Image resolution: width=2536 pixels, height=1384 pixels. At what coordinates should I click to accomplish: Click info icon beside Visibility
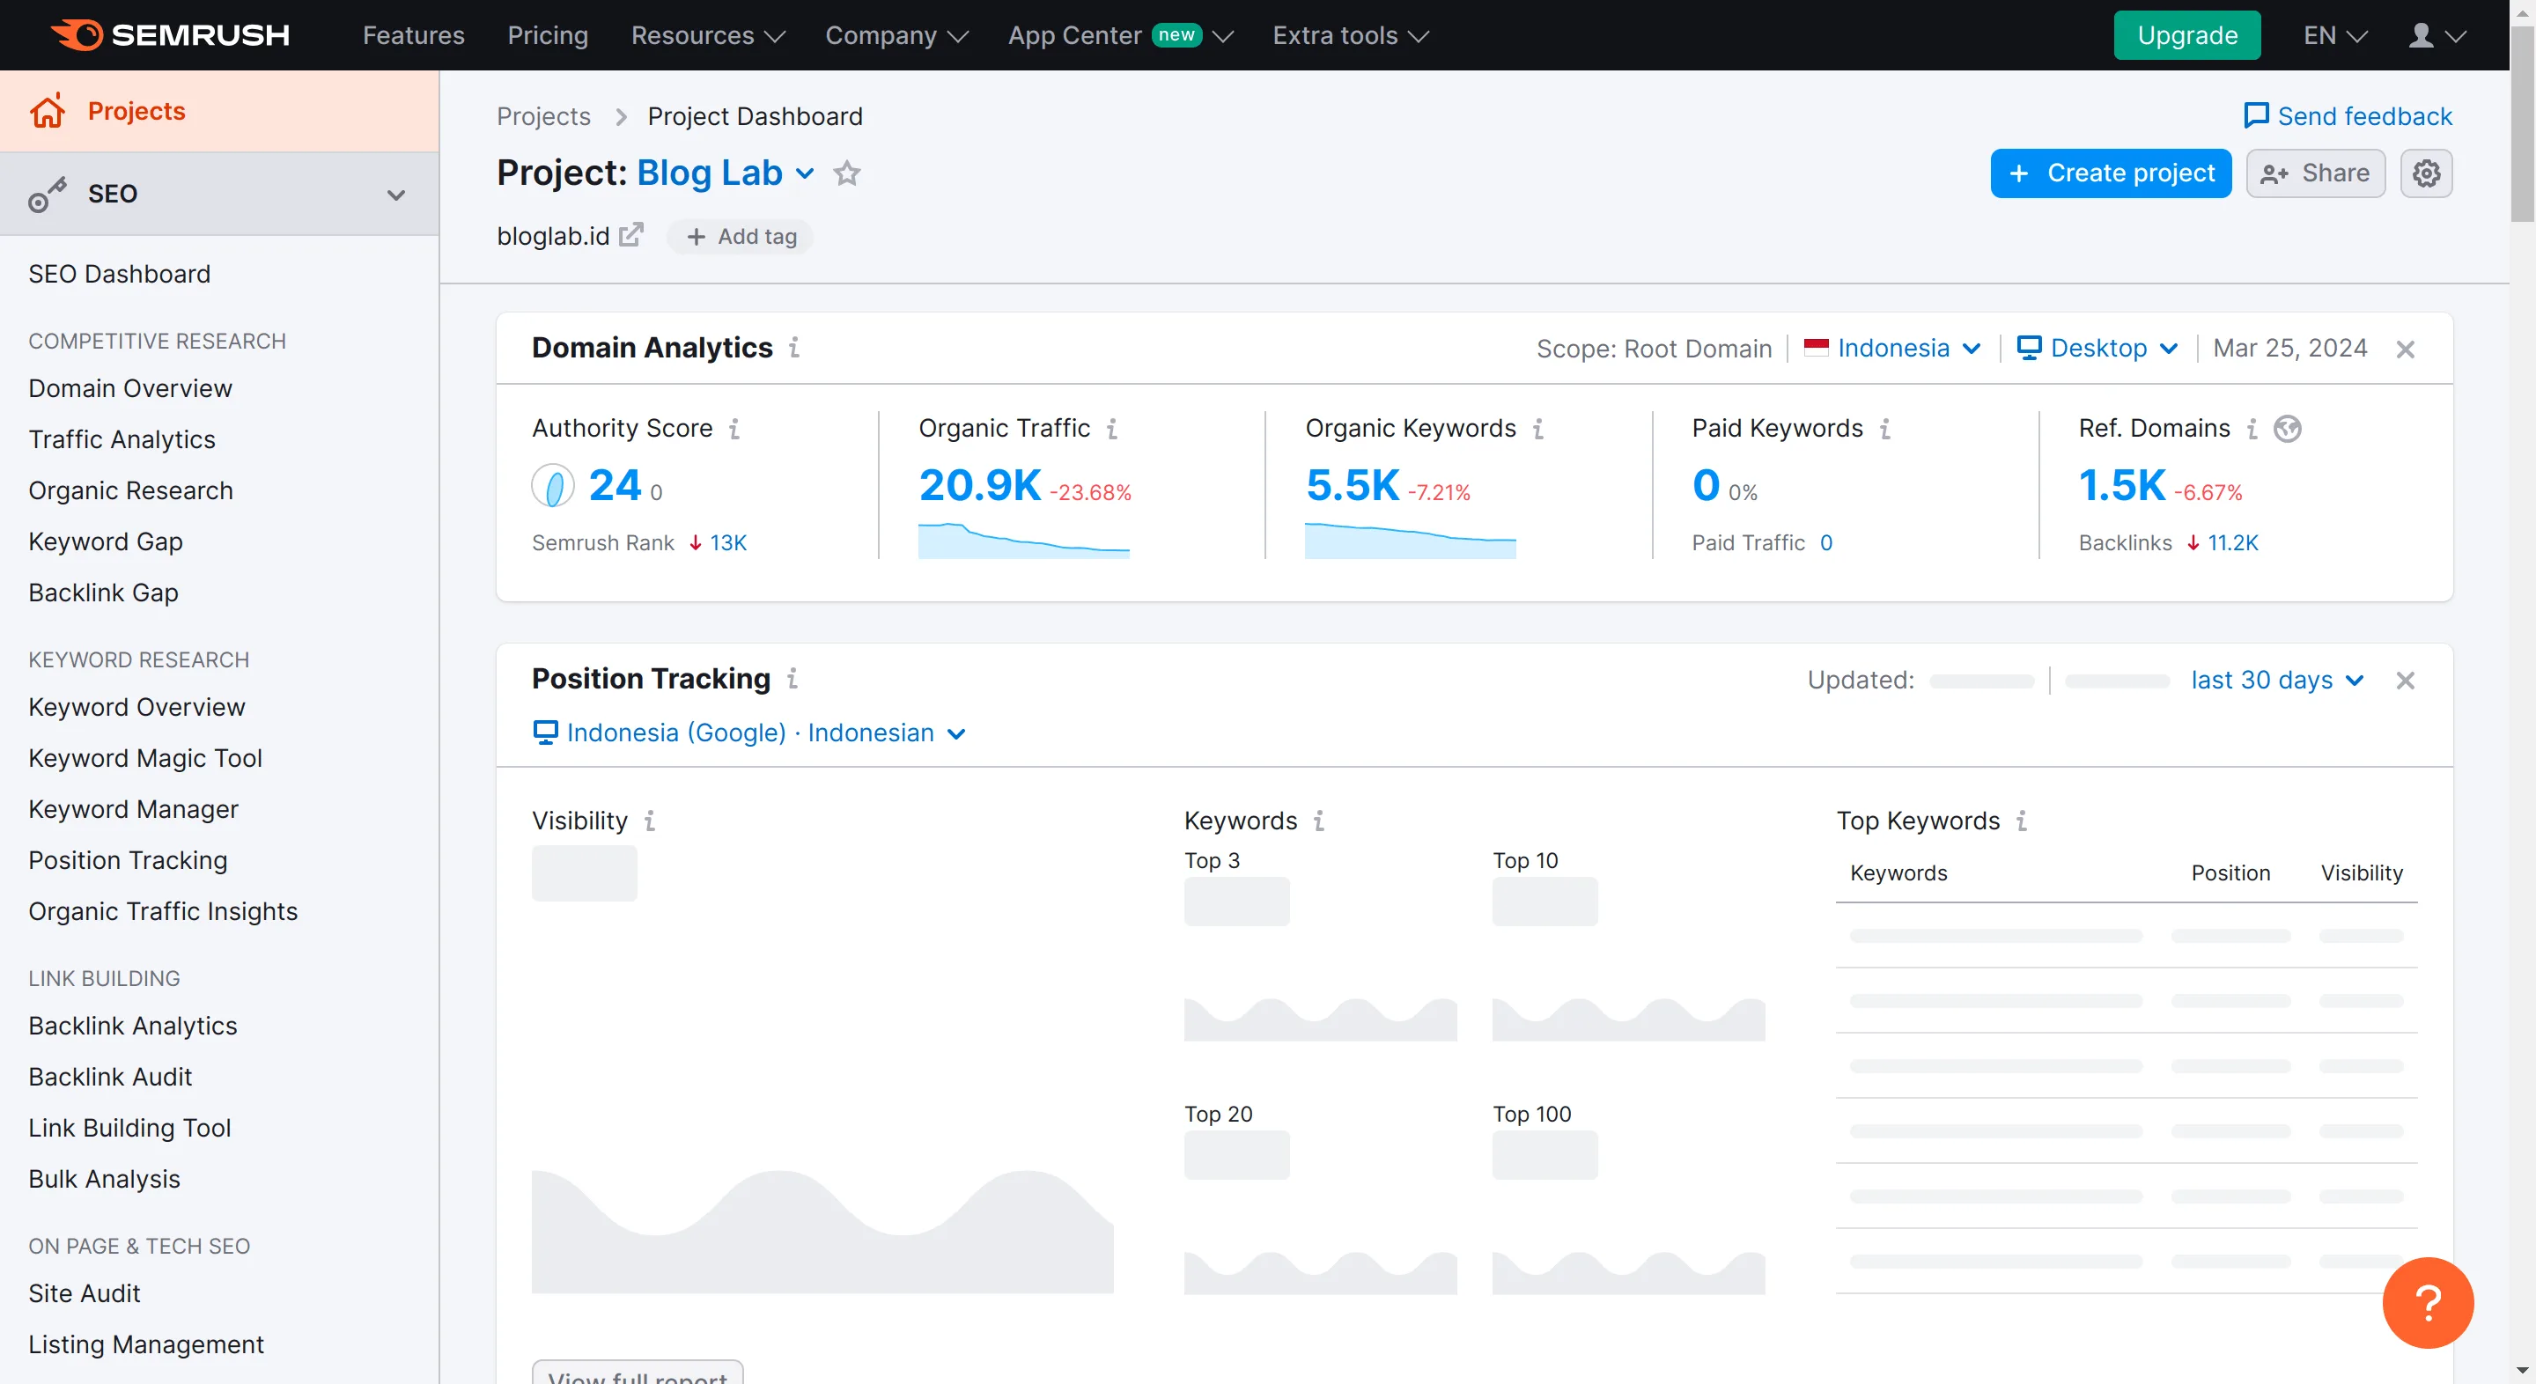coord(649,821)
